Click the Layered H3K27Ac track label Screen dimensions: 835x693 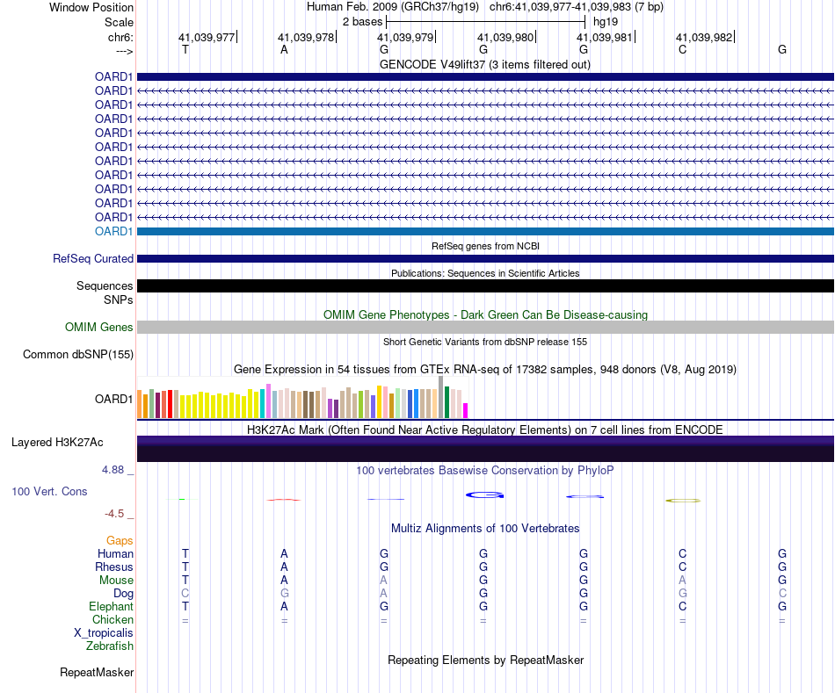click(57, 443)
